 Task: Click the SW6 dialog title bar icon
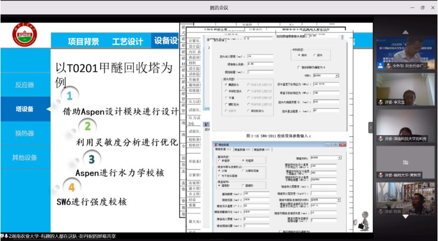[215, 144]
